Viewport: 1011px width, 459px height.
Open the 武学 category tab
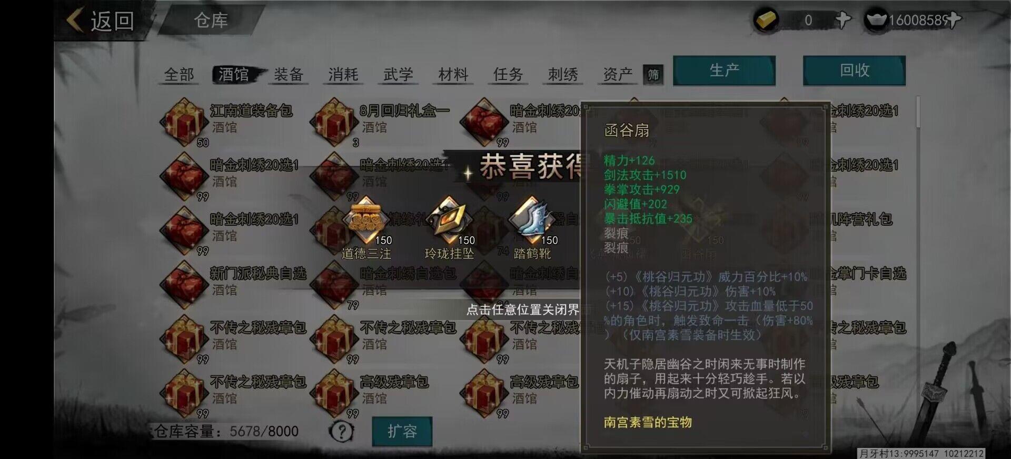pyautogui.click(x=398, y=75)
